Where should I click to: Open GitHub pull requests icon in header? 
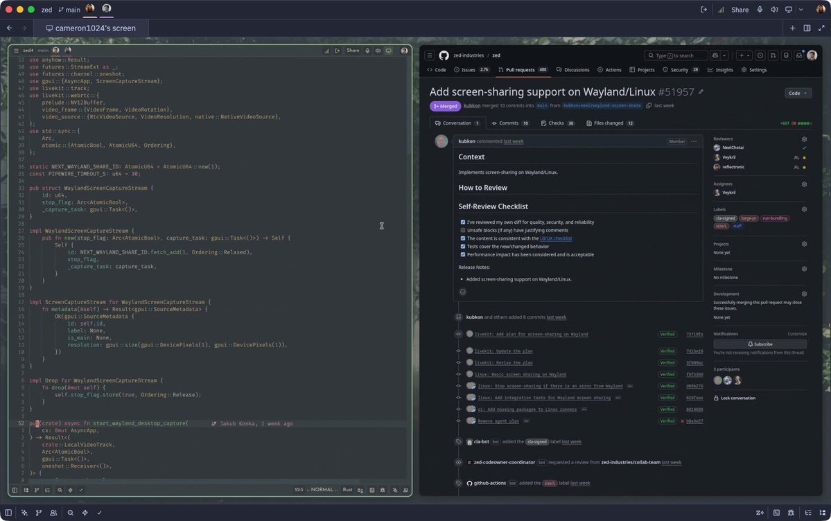click(773, 55)
